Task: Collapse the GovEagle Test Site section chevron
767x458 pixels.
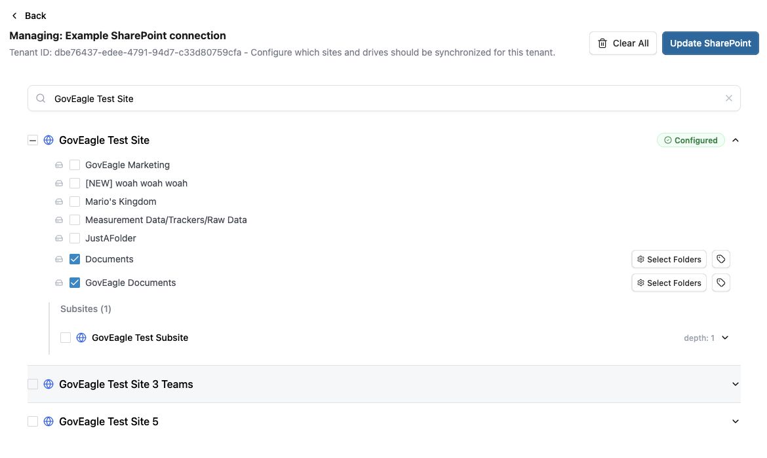Action: tap(735, 140)
